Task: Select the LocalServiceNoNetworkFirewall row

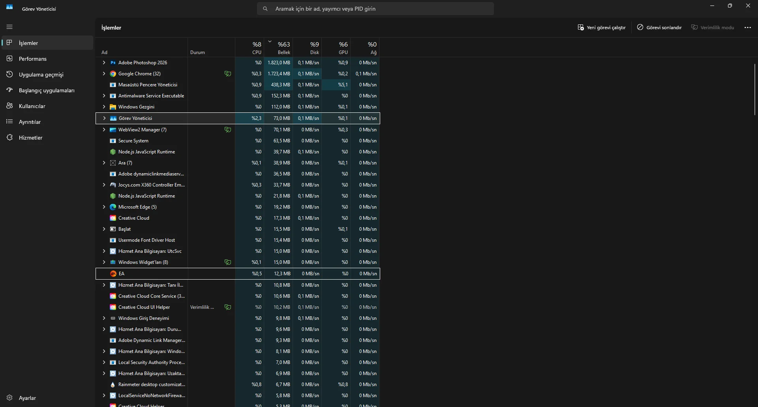Action: point(238,396)
